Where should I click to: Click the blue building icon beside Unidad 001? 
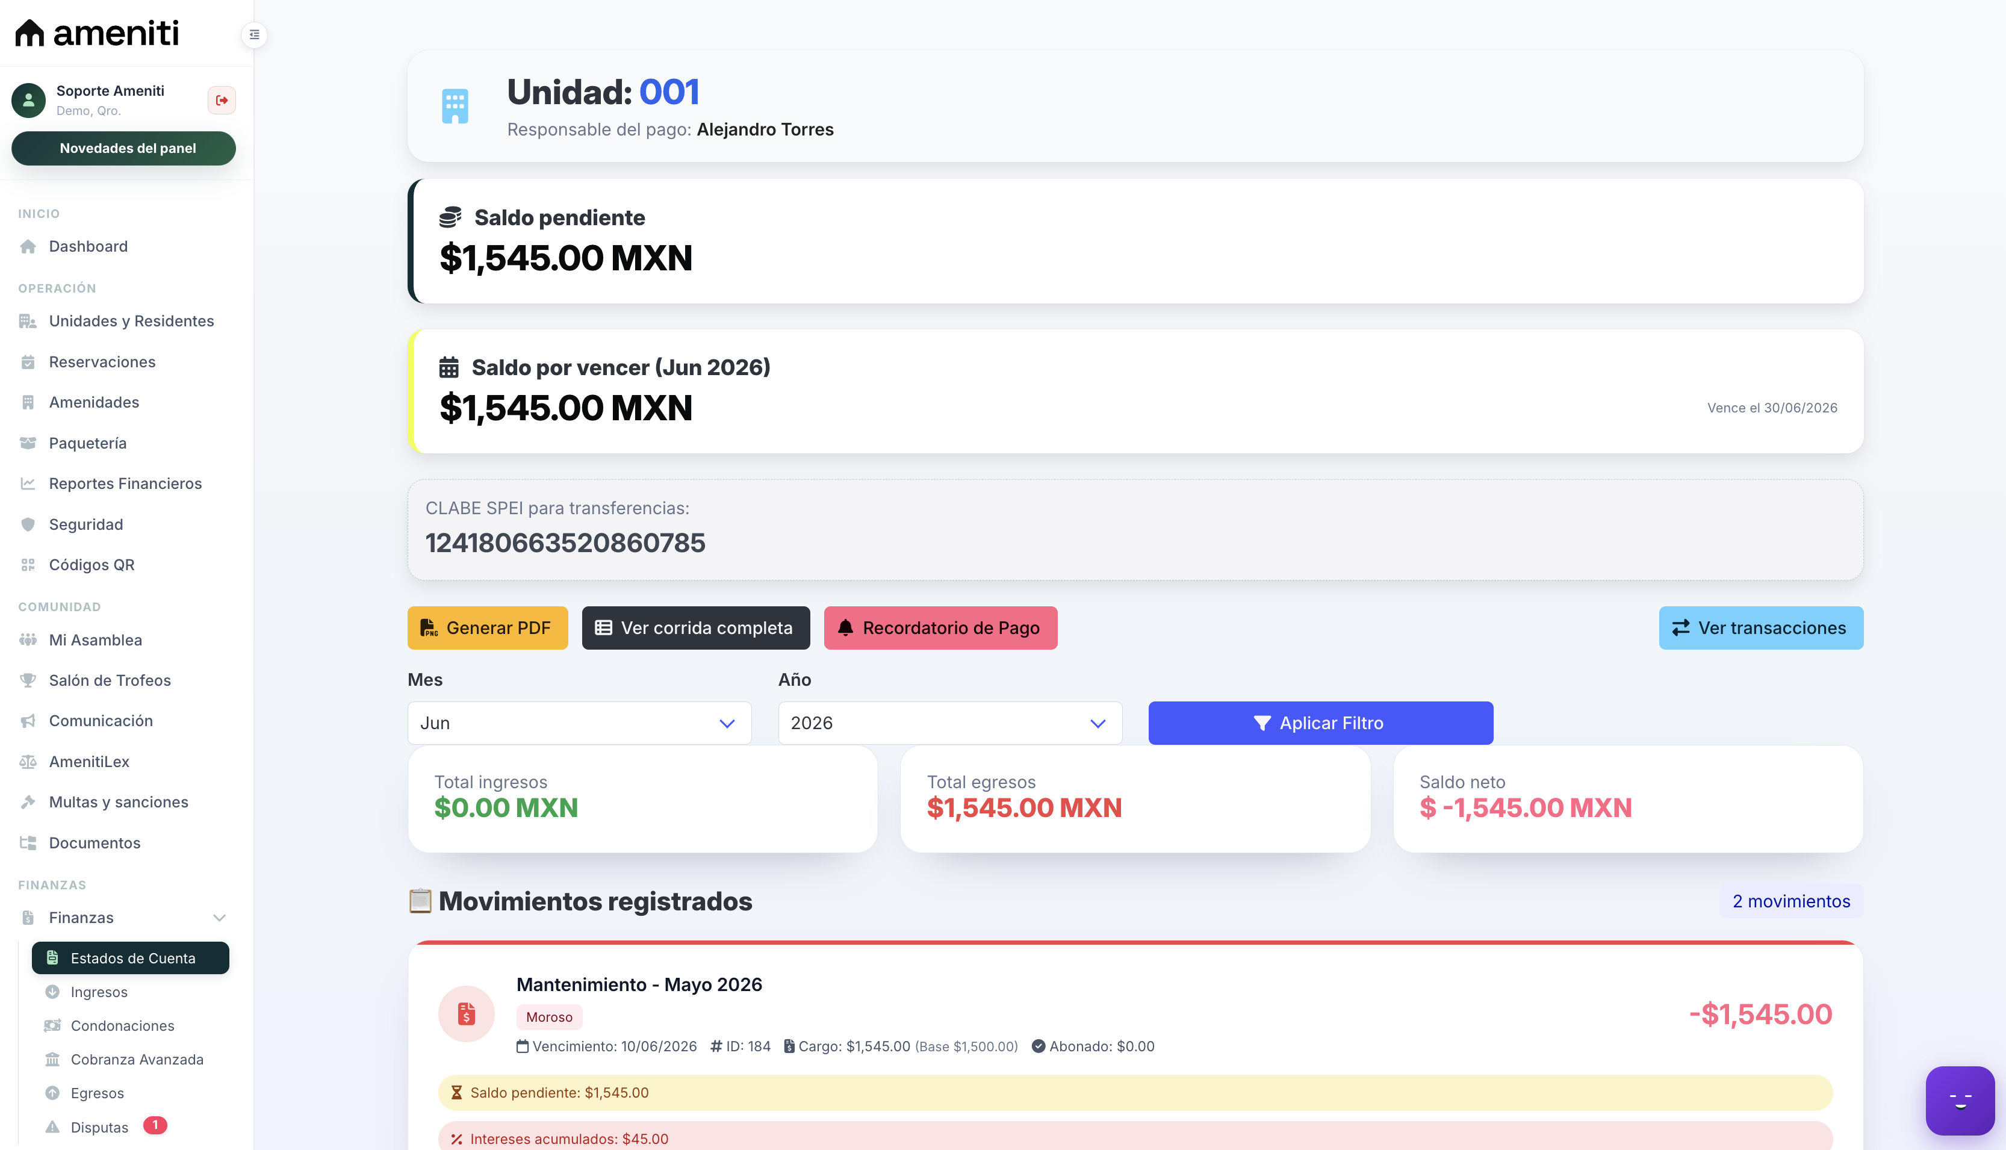(x=455, y=107)
